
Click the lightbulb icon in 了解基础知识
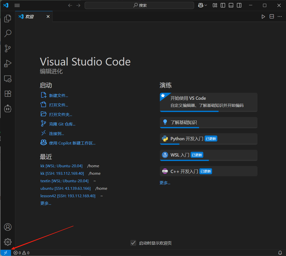pyautogui.click(x=165, y=122)
